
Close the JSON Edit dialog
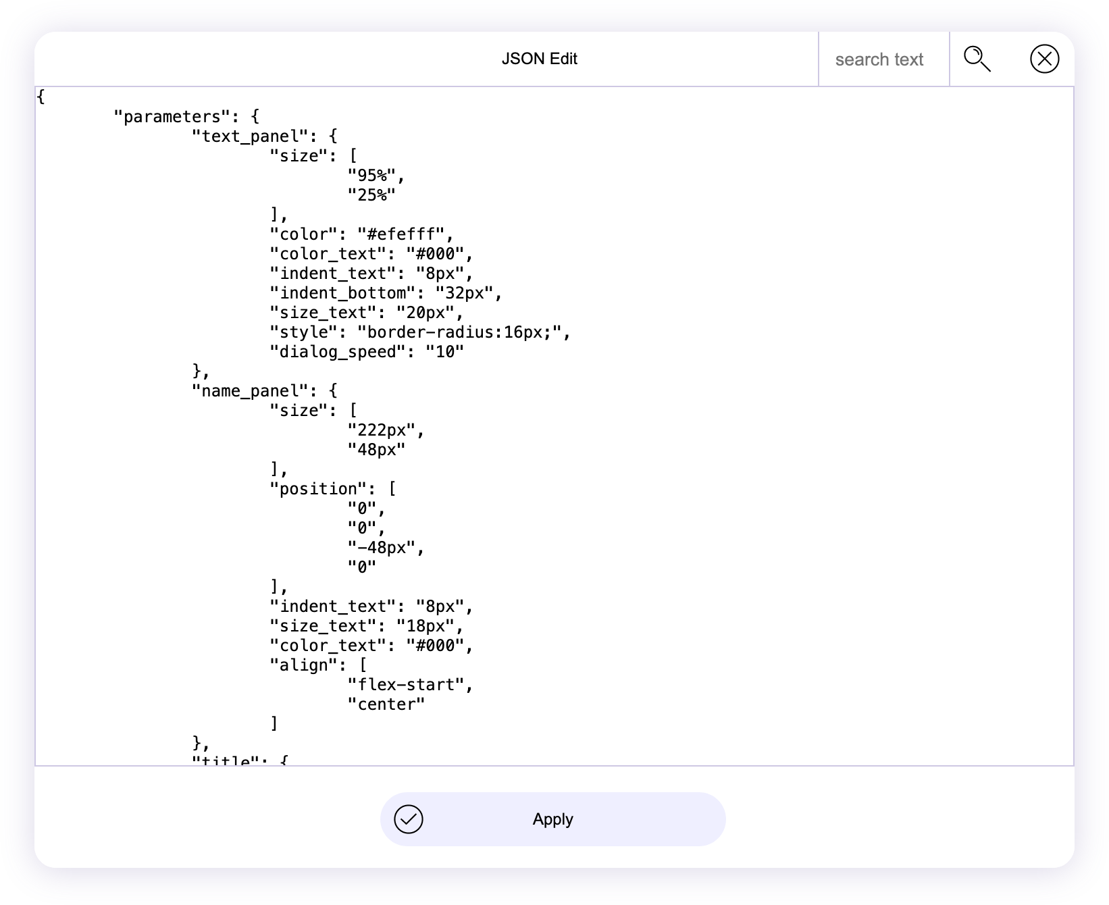[1044, 59]
